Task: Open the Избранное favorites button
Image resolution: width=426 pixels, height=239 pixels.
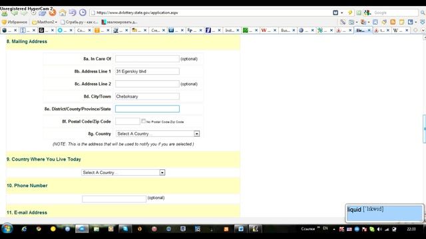Action: click(15, 22)
